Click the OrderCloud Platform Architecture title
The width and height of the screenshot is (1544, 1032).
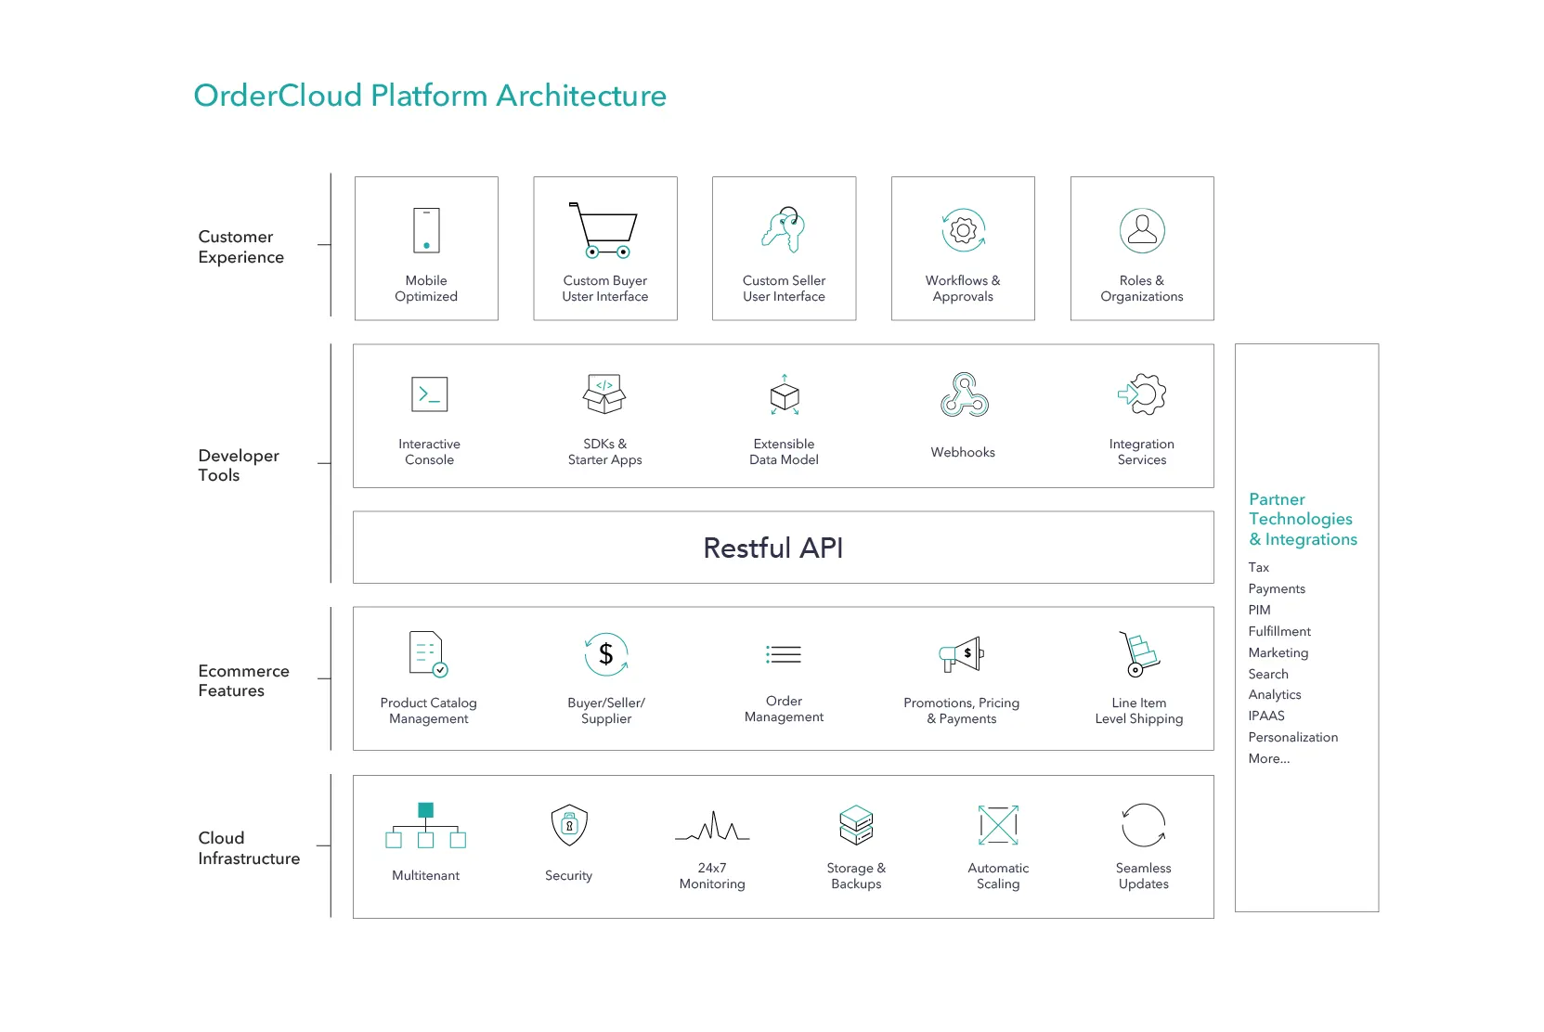coord(430,96)
